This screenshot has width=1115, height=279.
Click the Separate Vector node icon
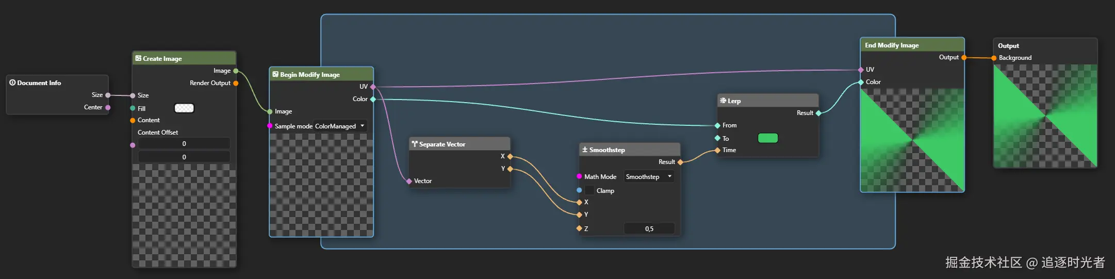coord(415,144)
